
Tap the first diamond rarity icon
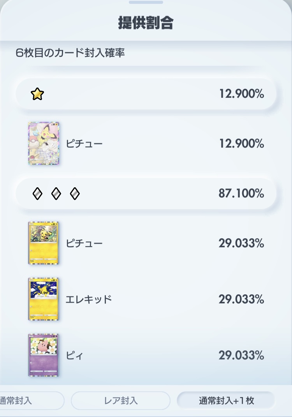click(x=37, y=194)
